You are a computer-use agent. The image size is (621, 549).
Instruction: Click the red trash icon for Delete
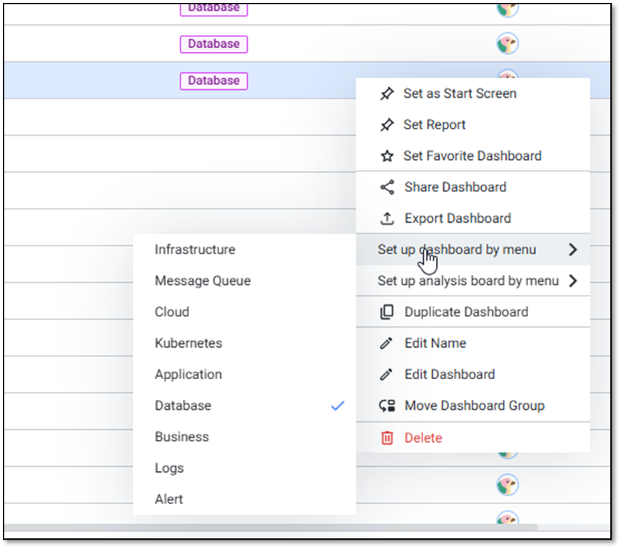(x=387, y=438)
